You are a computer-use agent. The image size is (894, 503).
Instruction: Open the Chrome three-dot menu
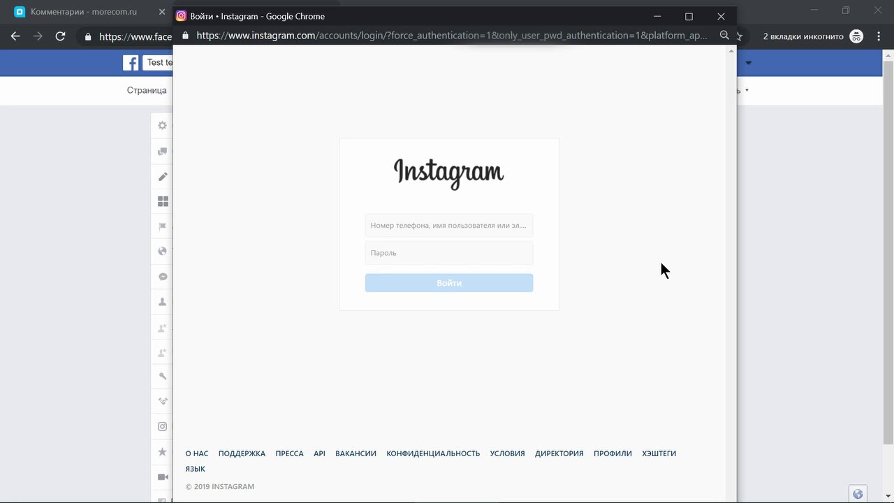tap(879, 36)
